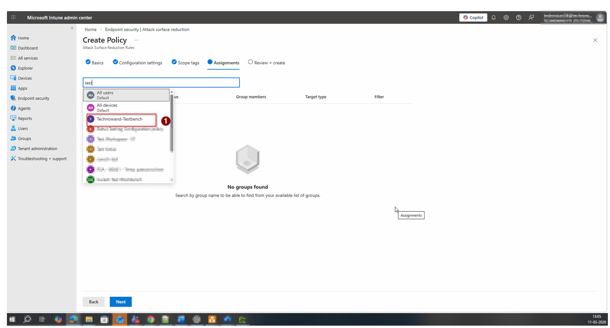The width and height of the screenshot is (610, 328).
Task: Open Groups in the sidebar
Action: [x=21, y=139]
